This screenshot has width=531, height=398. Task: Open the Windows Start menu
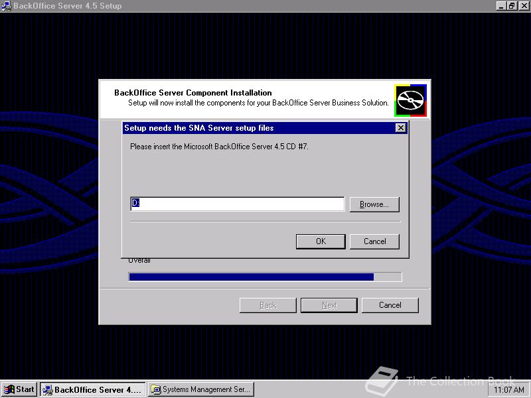pyautogui.click(x=19, y=389)
